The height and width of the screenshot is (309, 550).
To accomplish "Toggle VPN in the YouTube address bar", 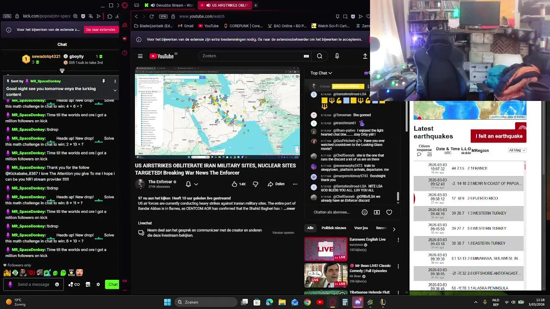I will click(163, 16).
